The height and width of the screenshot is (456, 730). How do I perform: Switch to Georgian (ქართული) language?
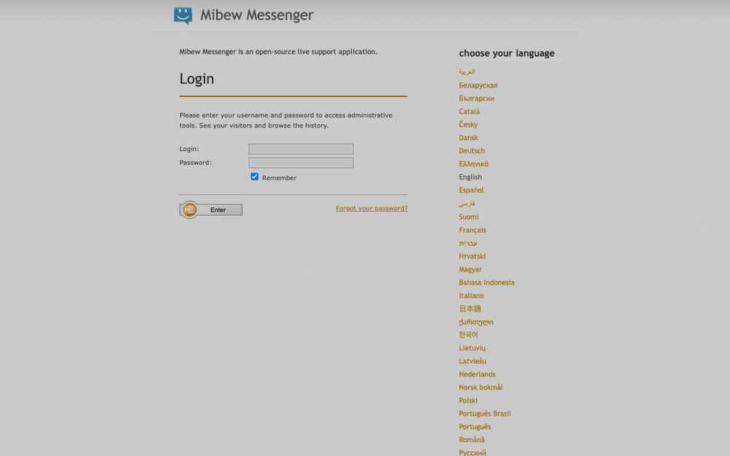[x=476, y=322]
